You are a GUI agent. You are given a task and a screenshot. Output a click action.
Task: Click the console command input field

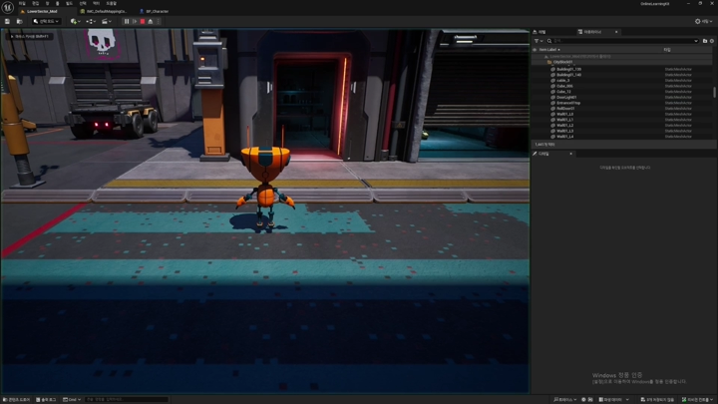click(x=127, y=399)
